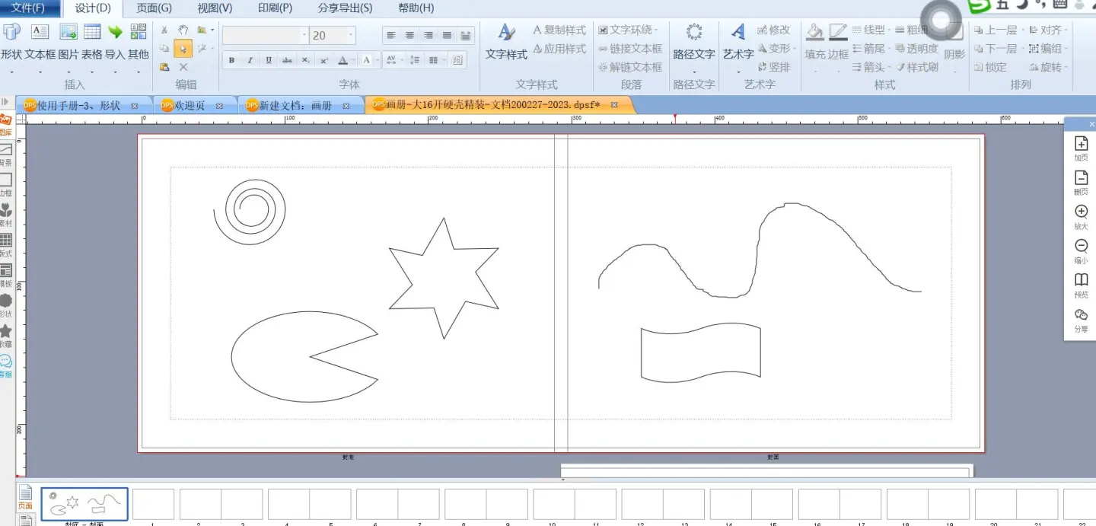
Task: Switch to the 欢迎页 document tab
Action: point(190,106)
